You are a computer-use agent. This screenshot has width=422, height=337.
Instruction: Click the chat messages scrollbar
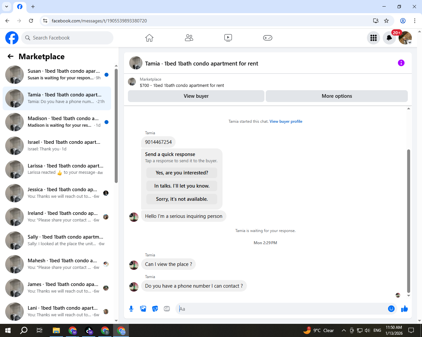(408, 220)
